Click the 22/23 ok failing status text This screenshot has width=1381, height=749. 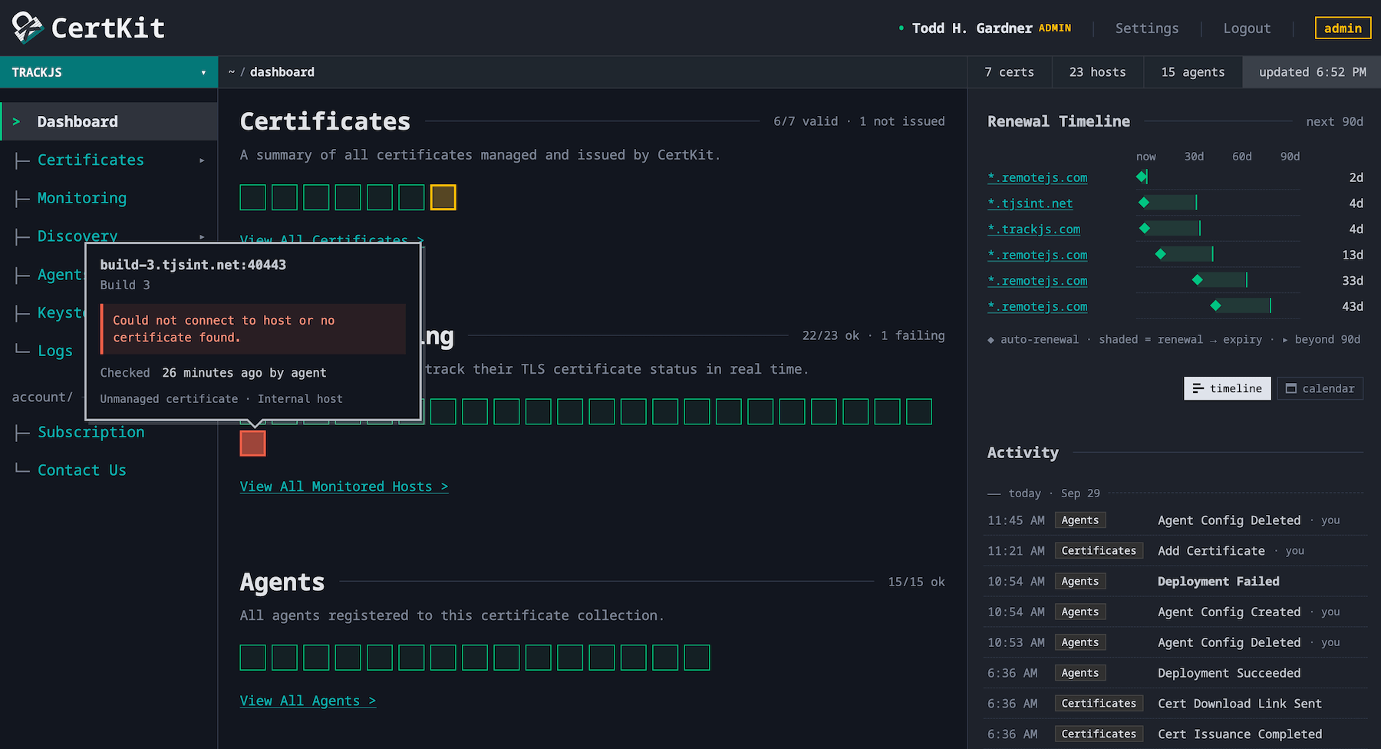(874, 335)
